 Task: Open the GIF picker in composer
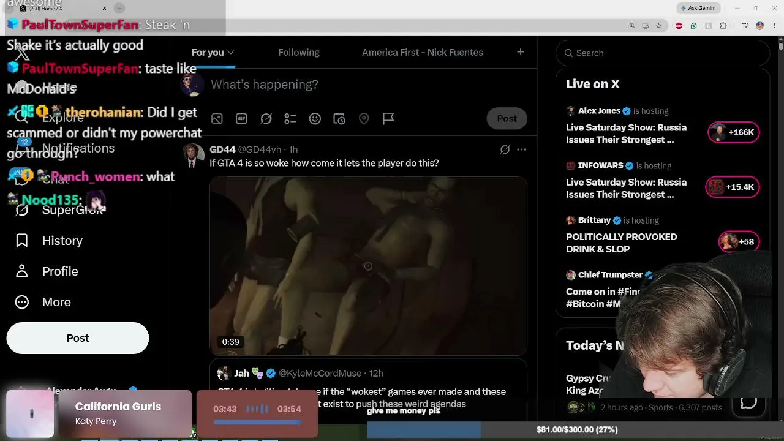241,119
